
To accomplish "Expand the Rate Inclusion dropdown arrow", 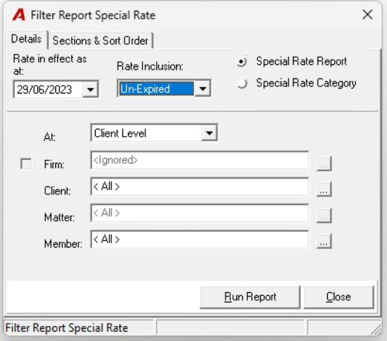I will [202, 88].
